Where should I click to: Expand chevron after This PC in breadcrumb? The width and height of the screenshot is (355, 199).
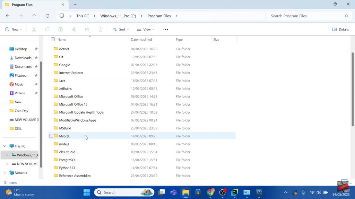click(x=94, y=16)
